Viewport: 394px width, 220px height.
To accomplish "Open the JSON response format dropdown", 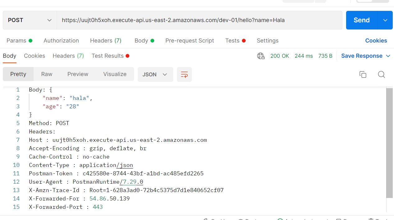I will tap(155, 74).
